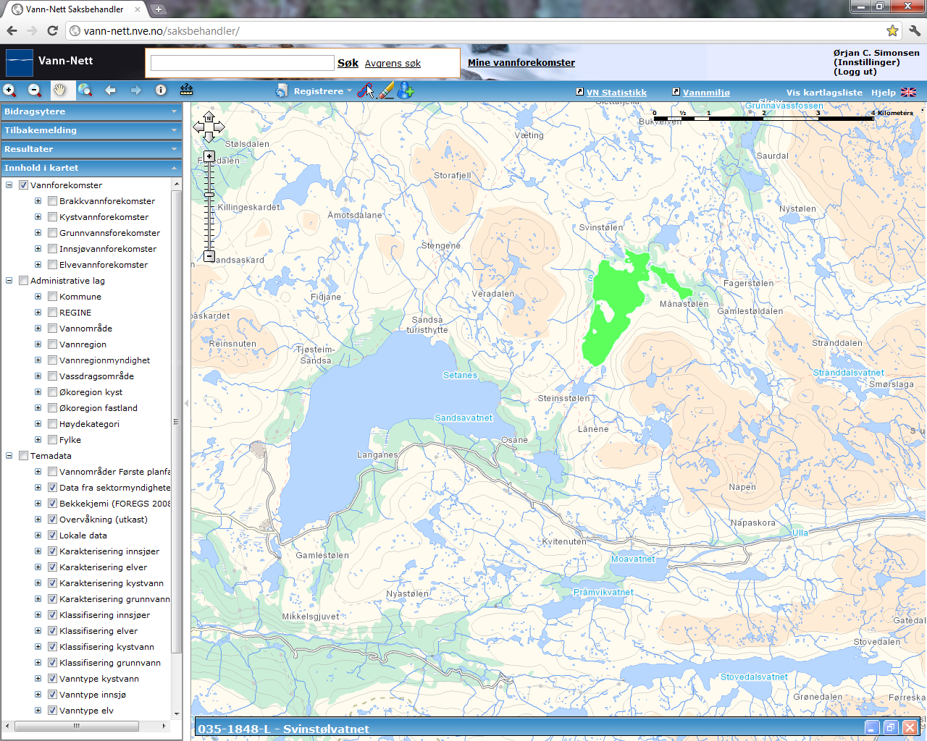927x741 pixels.
Task: Expand the Vannregion tree node
Action: pos(38,344)
